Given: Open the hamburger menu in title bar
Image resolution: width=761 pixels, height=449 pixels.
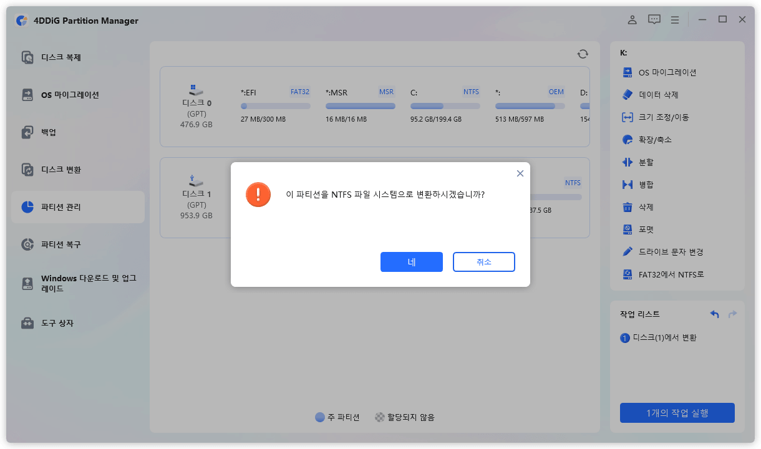Looking at the screenshot, I should (674, 19).
